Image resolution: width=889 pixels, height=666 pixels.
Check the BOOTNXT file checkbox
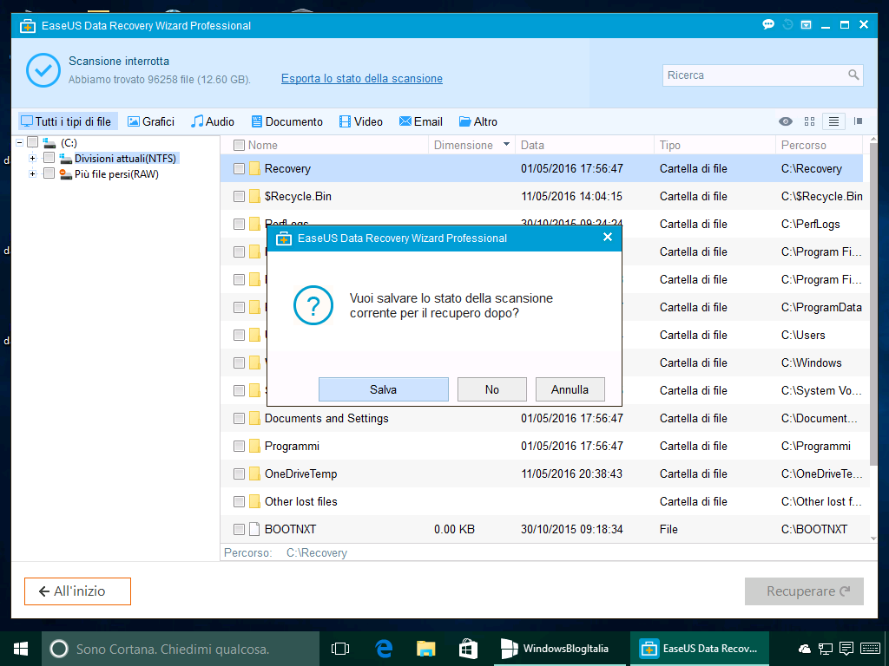240,530
